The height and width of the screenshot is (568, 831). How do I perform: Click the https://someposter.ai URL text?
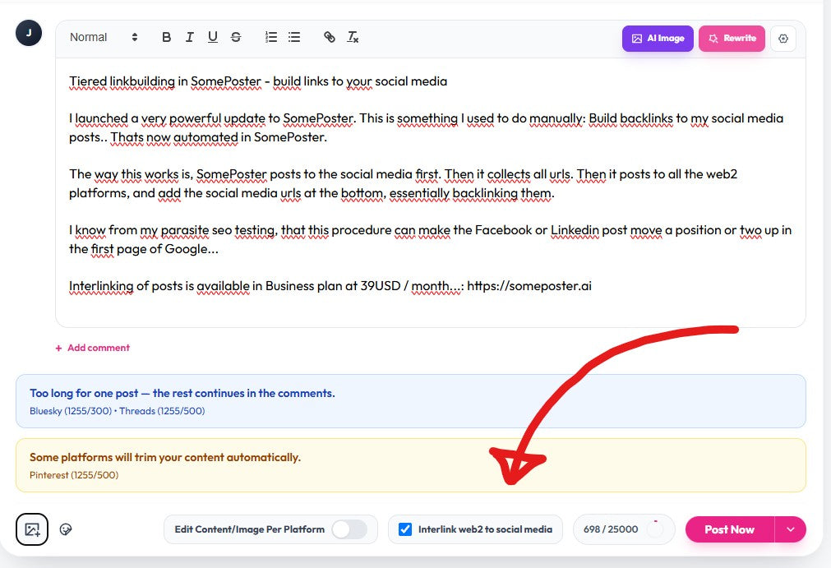(529, 286)
